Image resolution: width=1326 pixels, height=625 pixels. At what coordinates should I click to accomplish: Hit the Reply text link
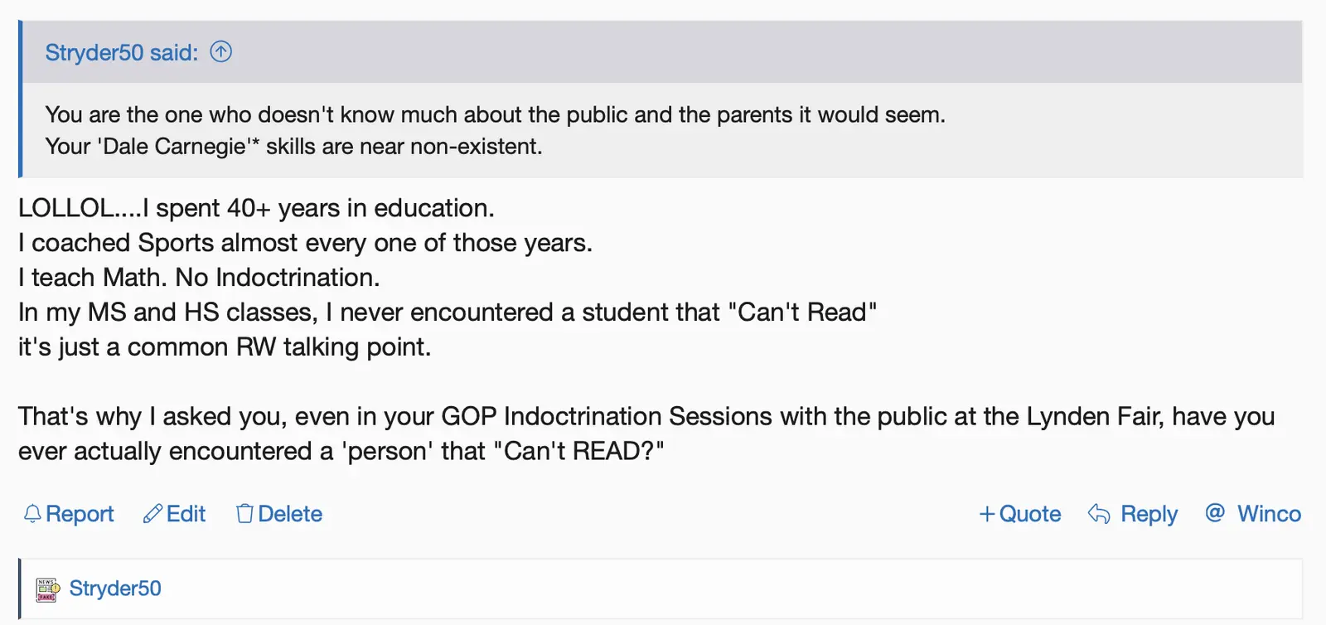[1149, 514]
